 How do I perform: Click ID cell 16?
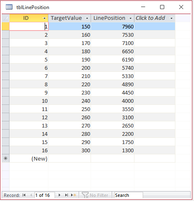click(x=29, y=150)
